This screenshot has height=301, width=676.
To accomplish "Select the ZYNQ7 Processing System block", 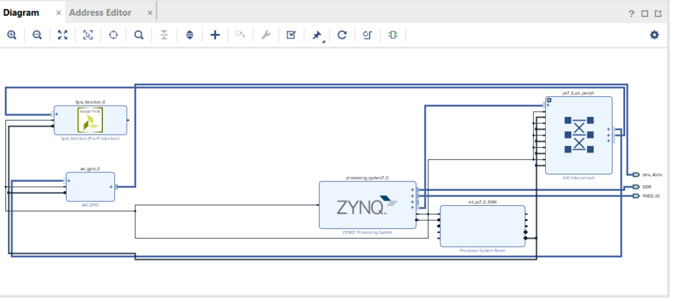I will click(x=368, y=205).
